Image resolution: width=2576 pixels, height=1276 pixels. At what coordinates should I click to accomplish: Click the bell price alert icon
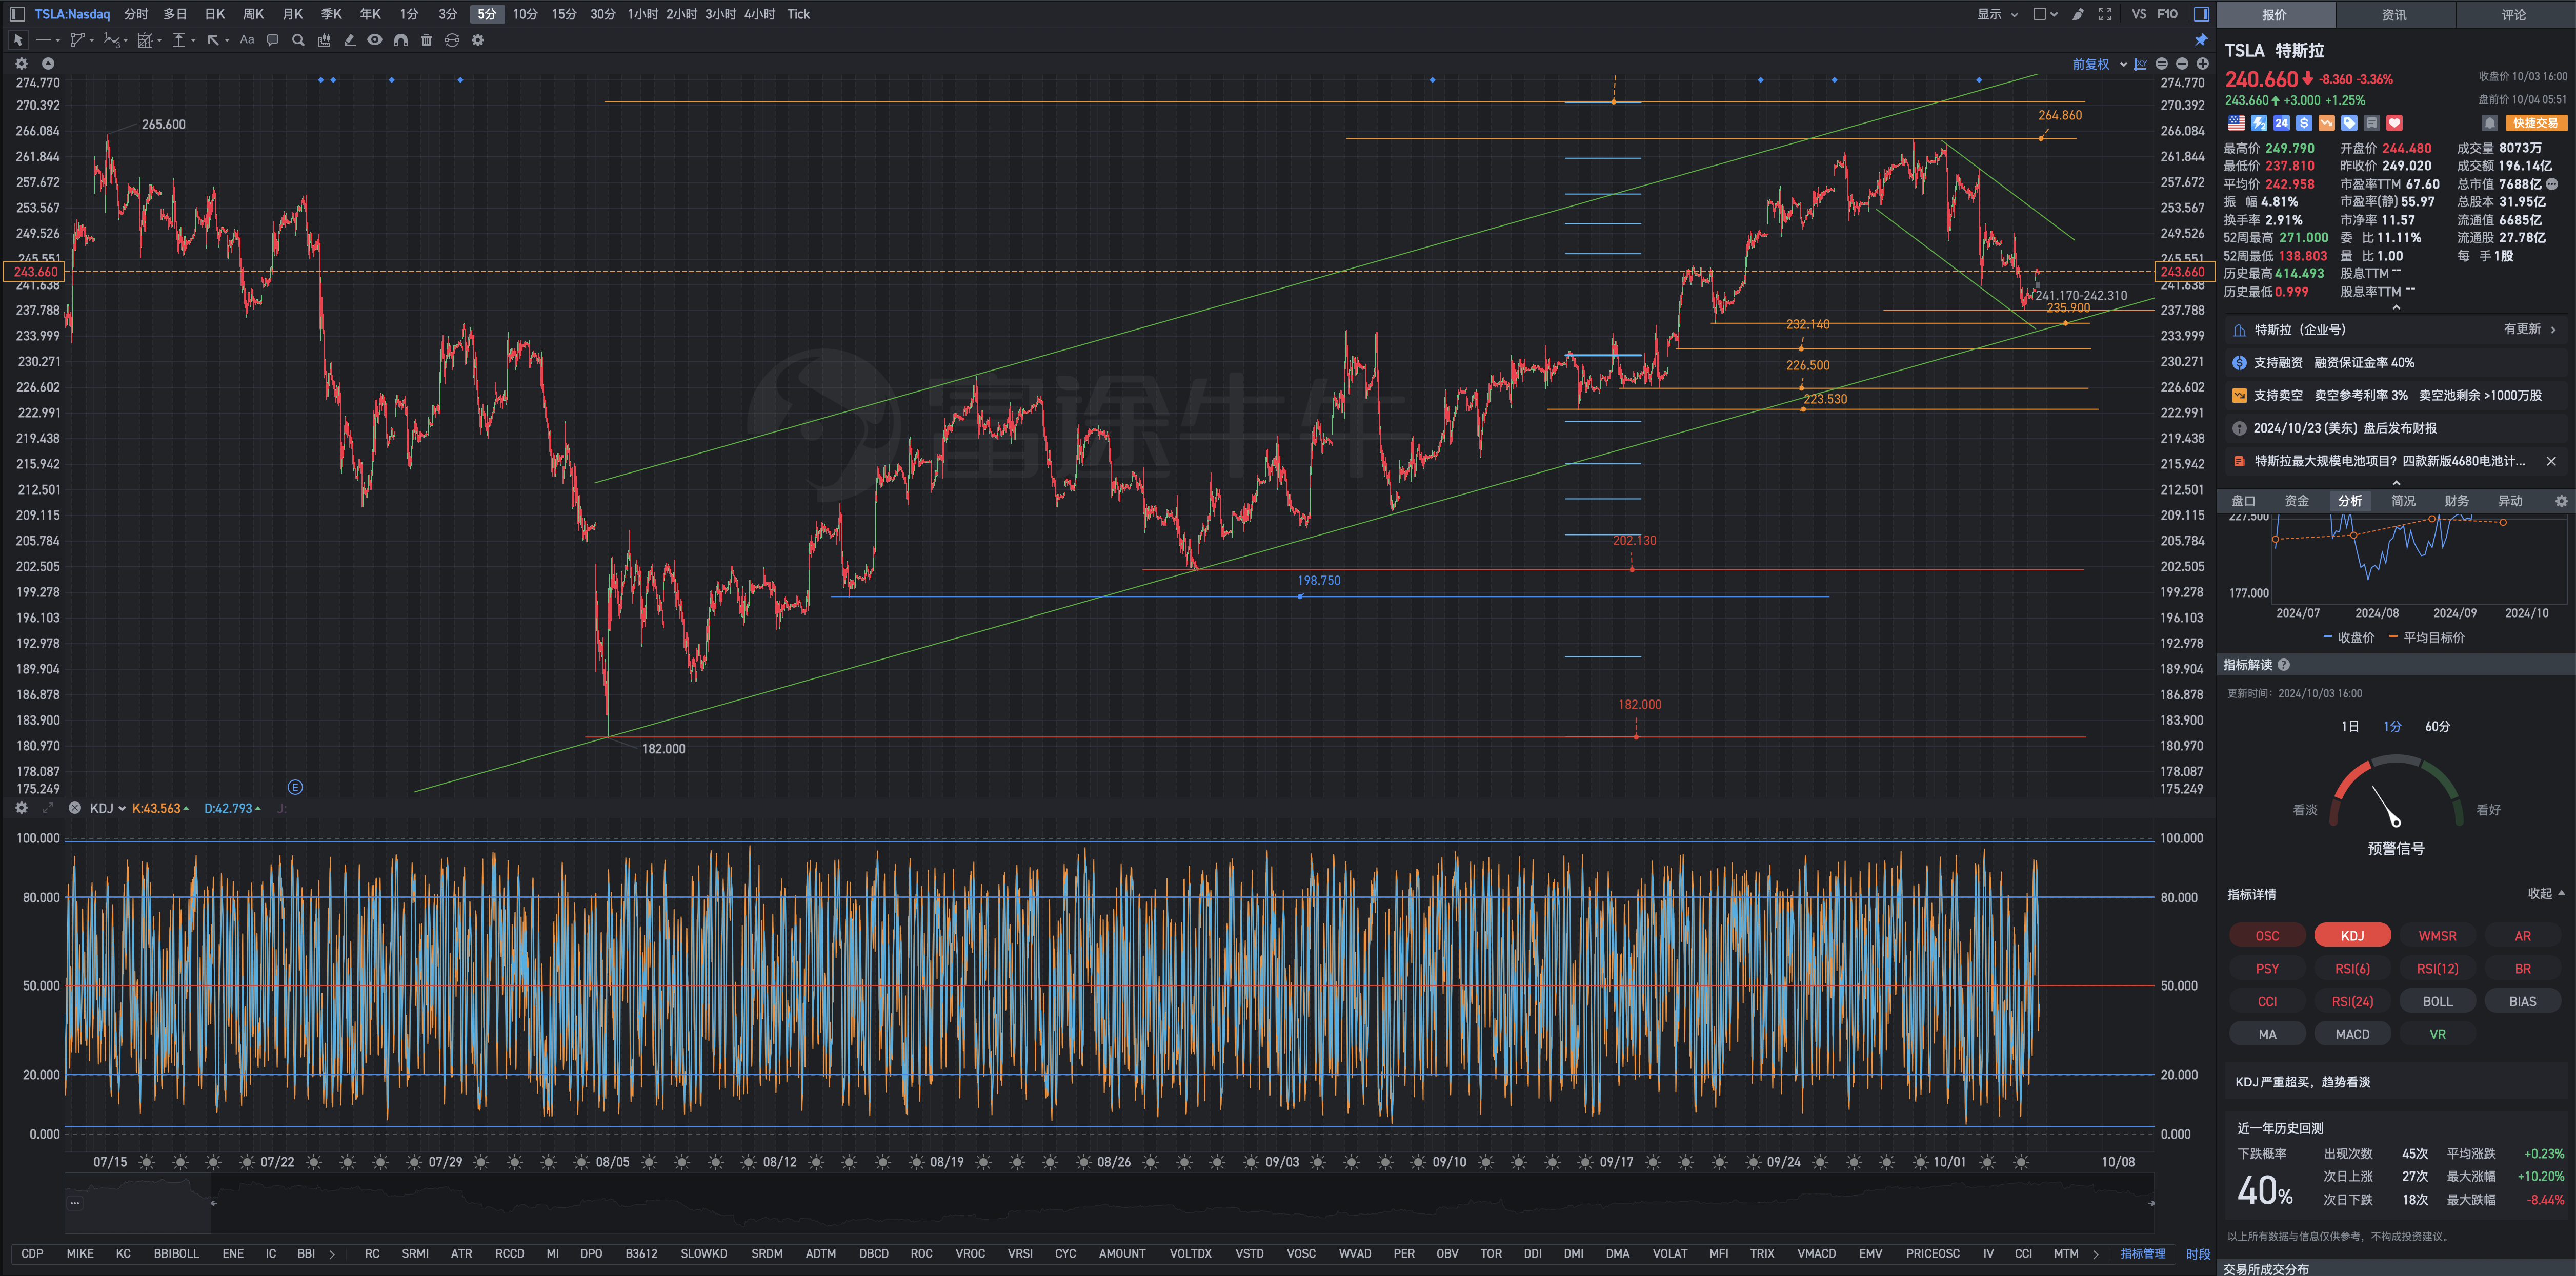[2490, 123]
